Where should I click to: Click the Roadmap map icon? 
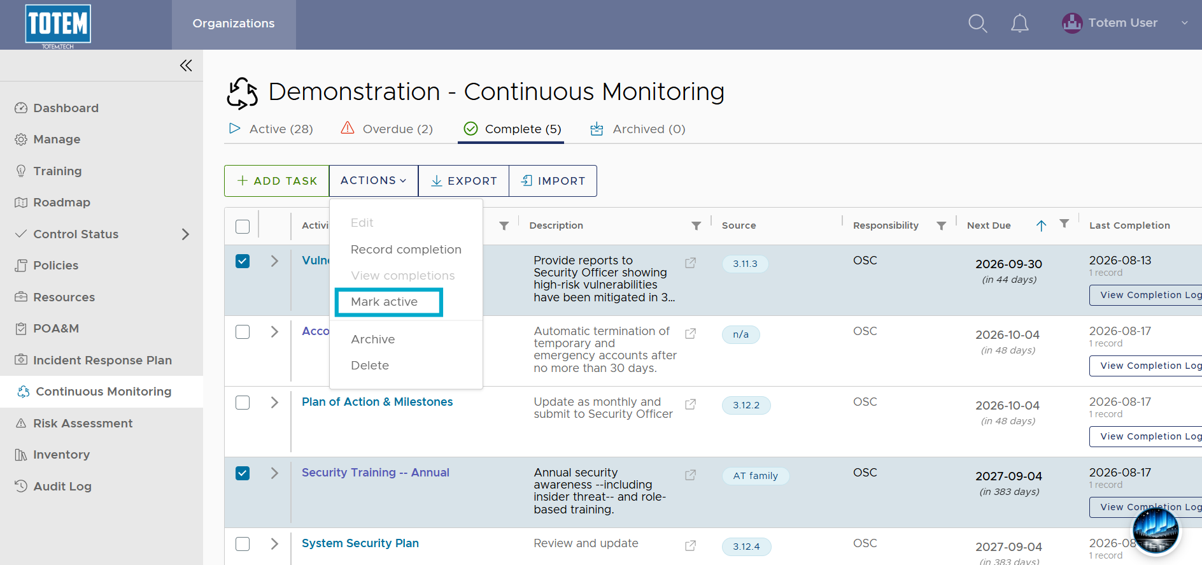(21, 203)
